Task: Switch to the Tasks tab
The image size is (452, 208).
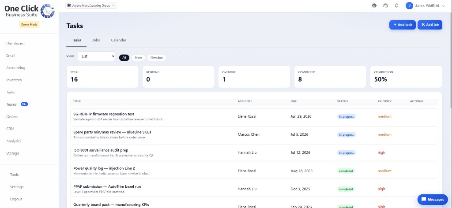Action: 76,40
